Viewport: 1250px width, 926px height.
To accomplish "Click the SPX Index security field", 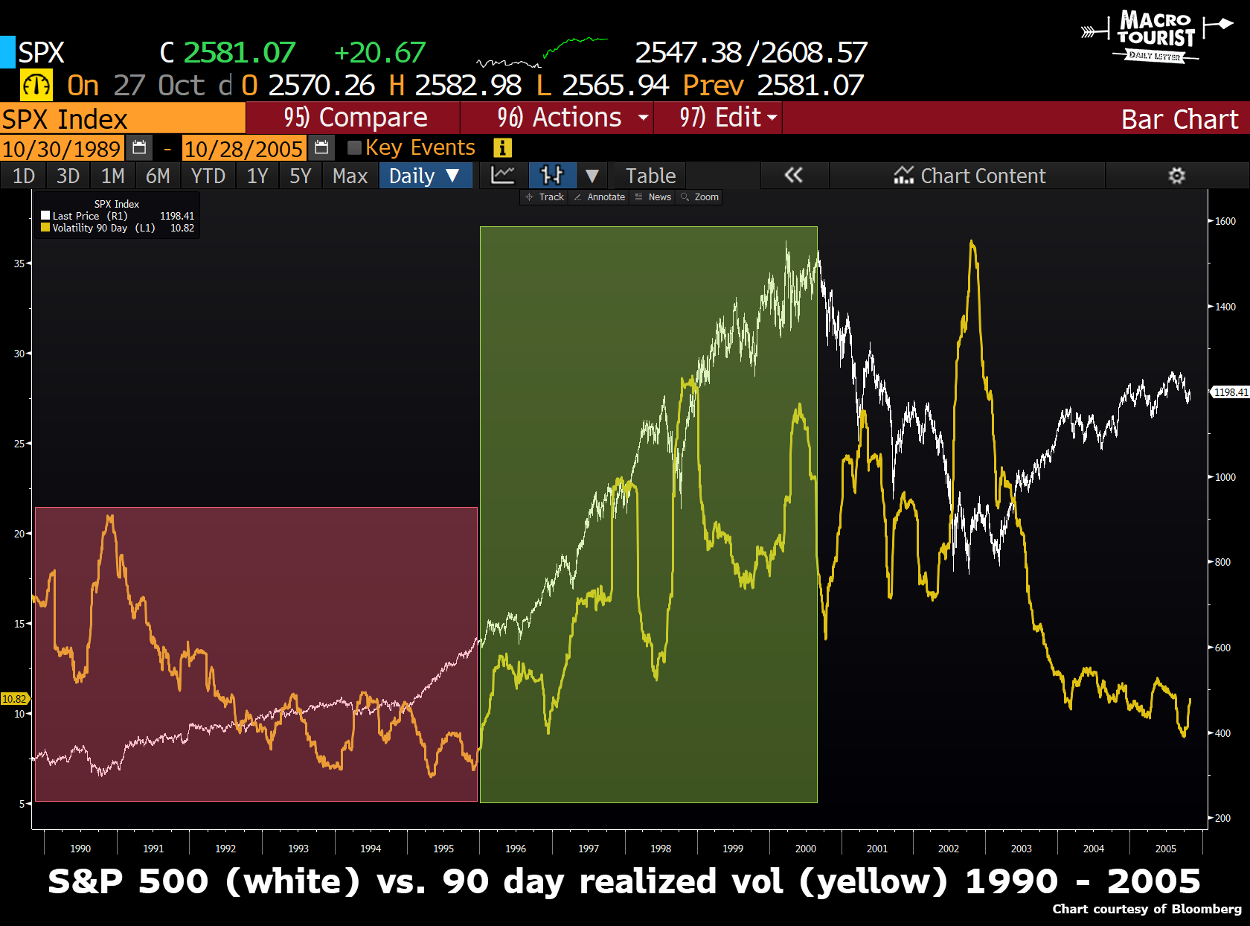I will pyautogui.click(x=123, y=118).
